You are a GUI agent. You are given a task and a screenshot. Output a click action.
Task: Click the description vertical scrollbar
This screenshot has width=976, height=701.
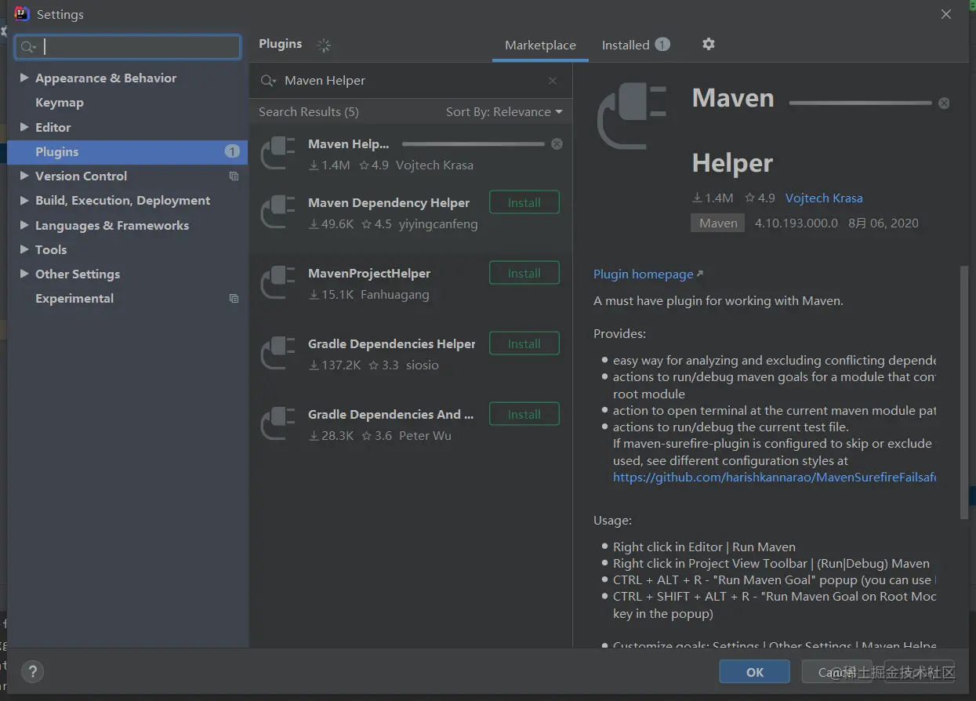[964, 392]
